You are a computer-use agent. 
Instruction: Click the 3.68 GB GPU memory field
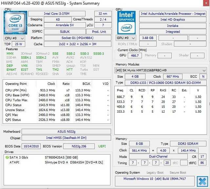click(148, 38)
